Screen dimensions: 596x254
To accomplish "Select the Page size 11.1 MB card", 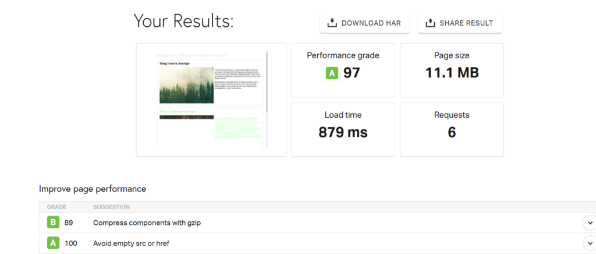I will tap(452, 70).
